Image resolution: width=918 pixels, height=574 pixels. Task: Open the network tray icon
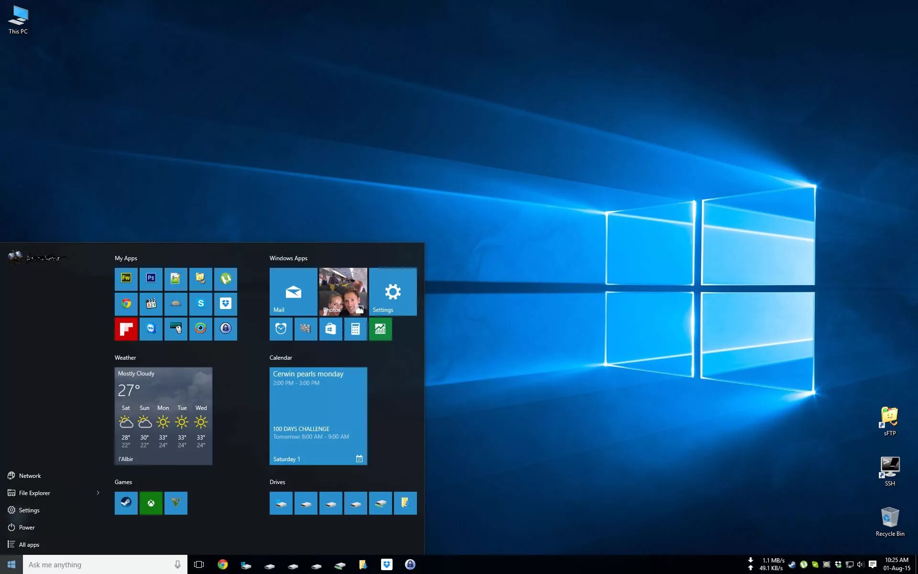[x=850, y=564]
